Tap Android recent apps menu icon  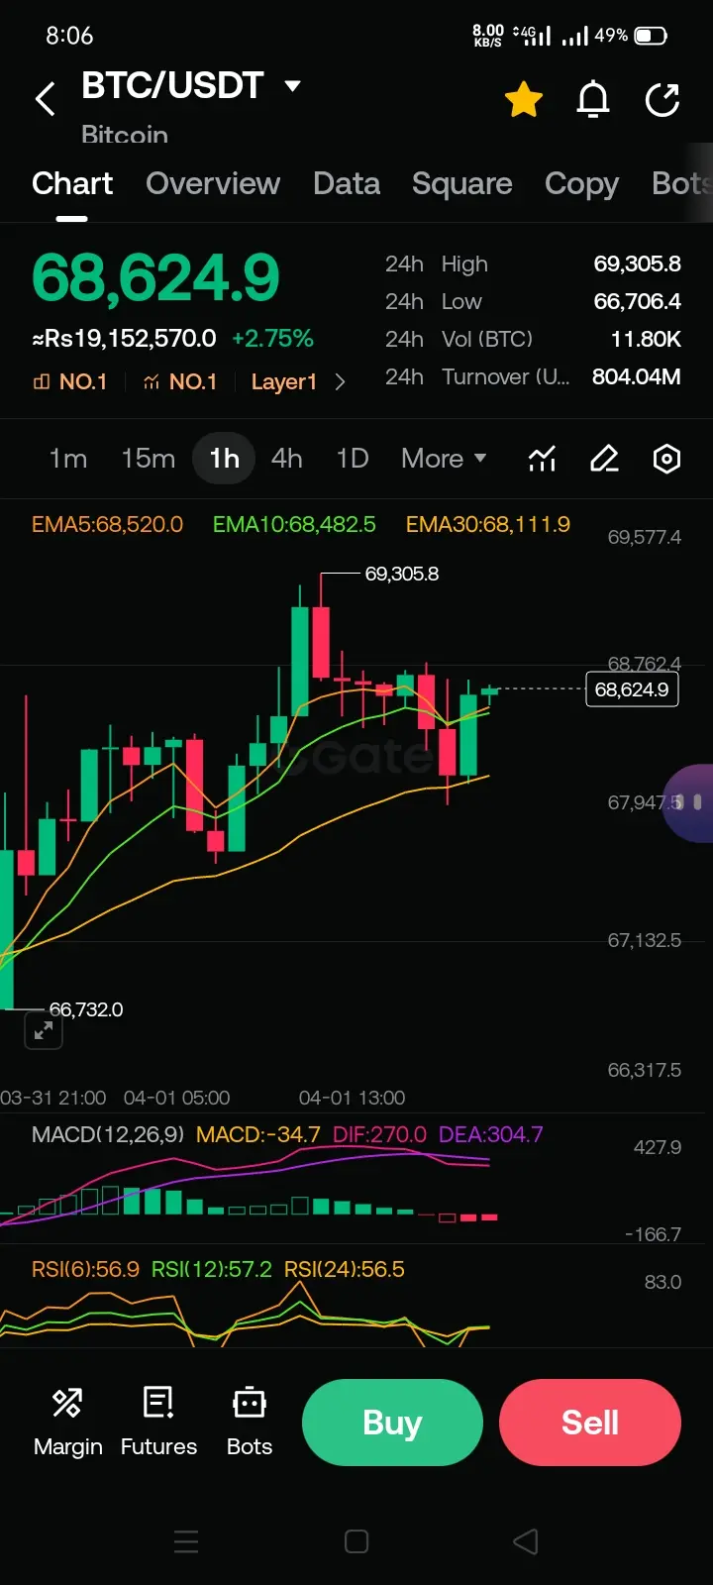(x=186, y=1541)
